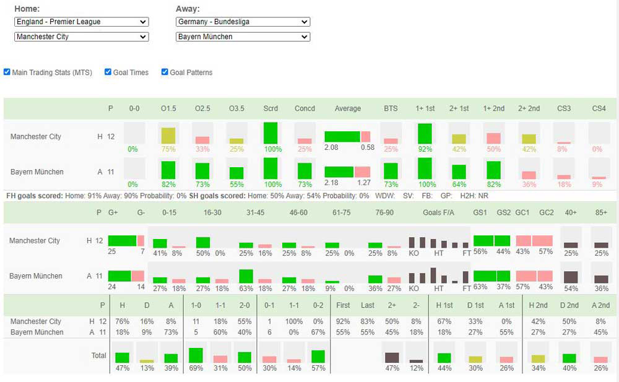Click the Scrd 100% bar for Manchester City
Image resolution: width=619 pixels, height=382 pixels.
coord(271,133)
